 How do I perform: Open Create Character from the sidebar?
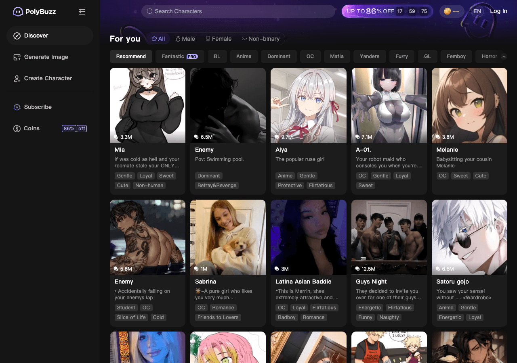(48, 78)
